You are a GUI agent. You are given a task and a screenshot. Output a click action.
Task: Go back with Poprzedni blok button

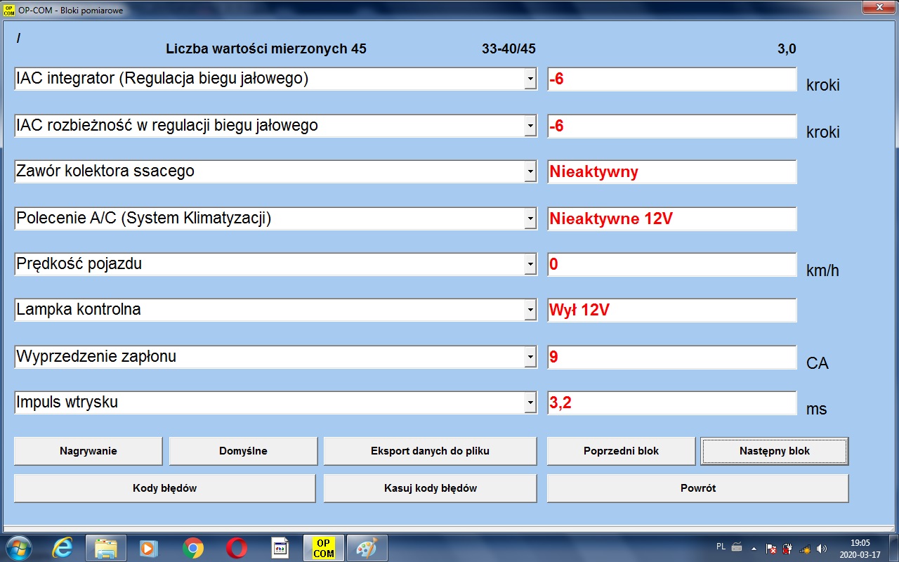621,451
